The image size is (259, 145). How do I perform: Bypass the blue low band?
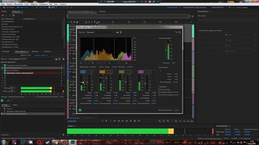point(91,72)
